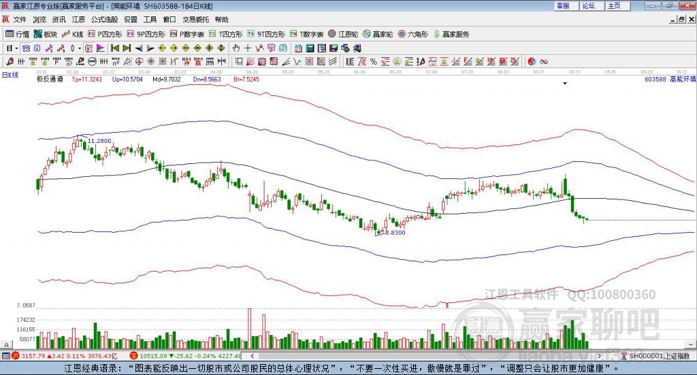Activate the crosshair cursor tool
Viewport: 697px width, 375px height.
tap(248, 48)
